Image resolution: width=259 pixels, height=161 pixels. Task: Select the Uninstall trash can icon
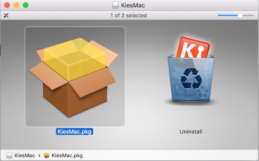[x=191, y=70]
